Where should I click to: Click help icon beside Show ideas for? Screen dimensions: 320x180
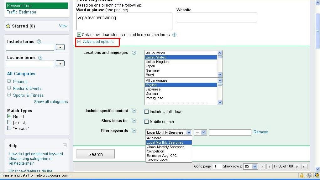(x=134, y=121)
